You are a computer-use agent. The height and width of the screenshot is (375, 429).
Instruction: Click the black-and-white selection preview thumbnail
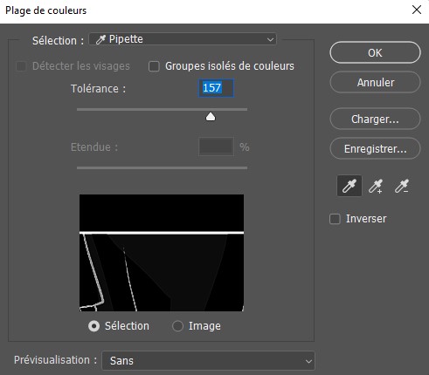[x=162, y=253]
